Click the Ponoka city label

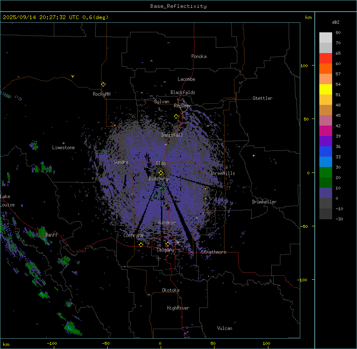pyautogui.click(x=199, y=56)
